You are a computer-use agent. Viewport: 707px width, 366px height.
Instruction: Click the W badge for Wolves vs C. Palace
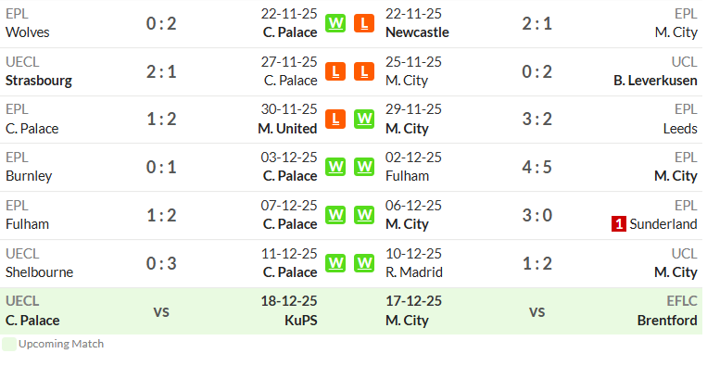[x=335, y=23]
